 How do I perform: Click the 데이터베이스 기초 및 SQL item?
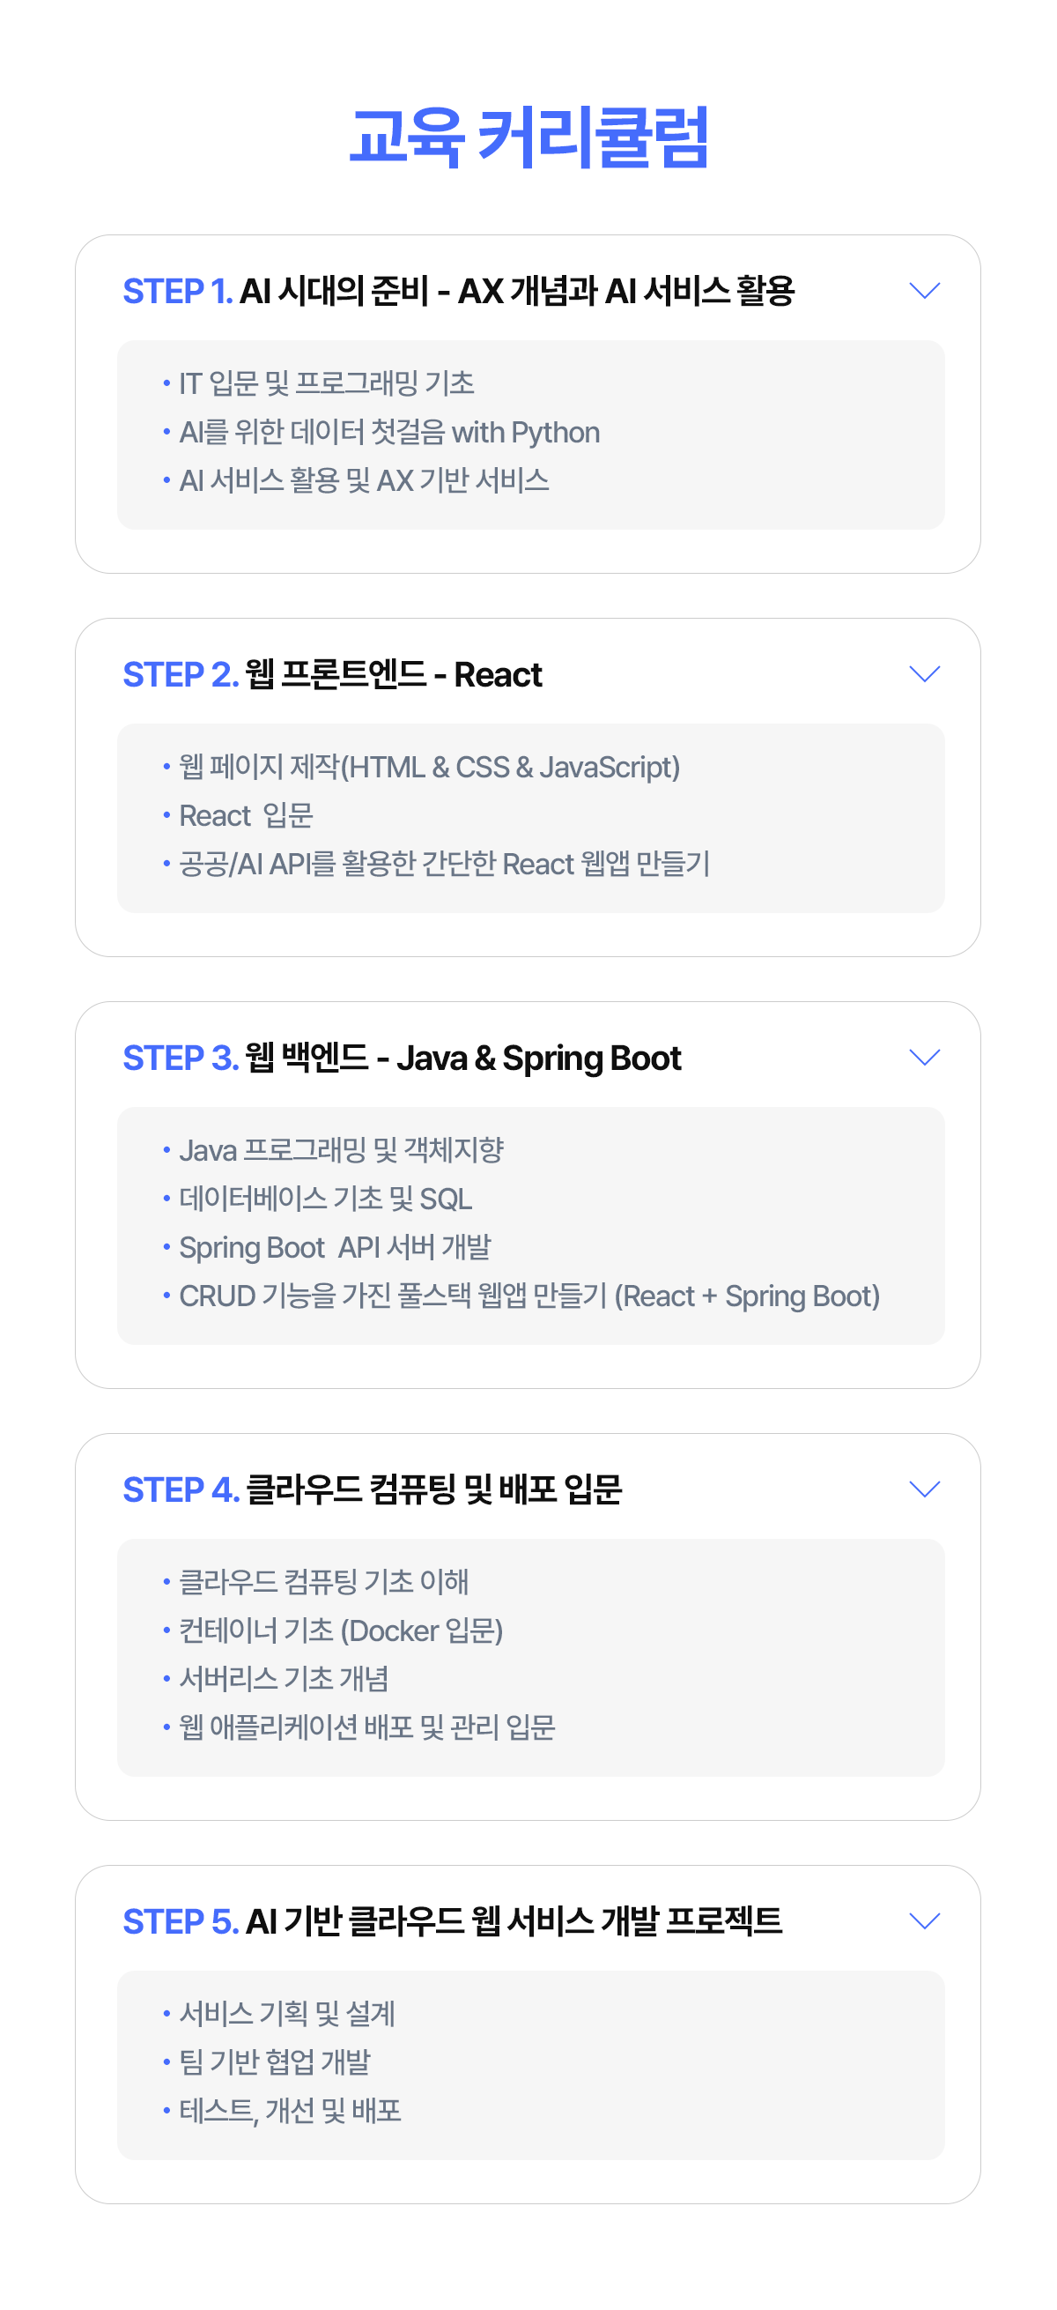[x=325, y=1199]
